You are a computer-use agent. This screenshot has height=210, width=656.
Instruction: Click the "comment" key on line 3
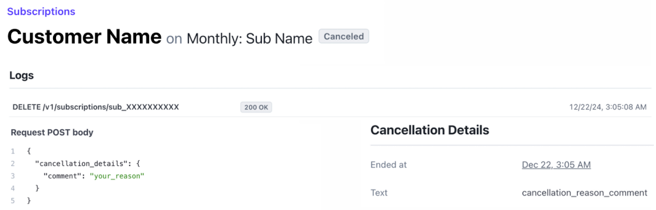click(62, 176)
